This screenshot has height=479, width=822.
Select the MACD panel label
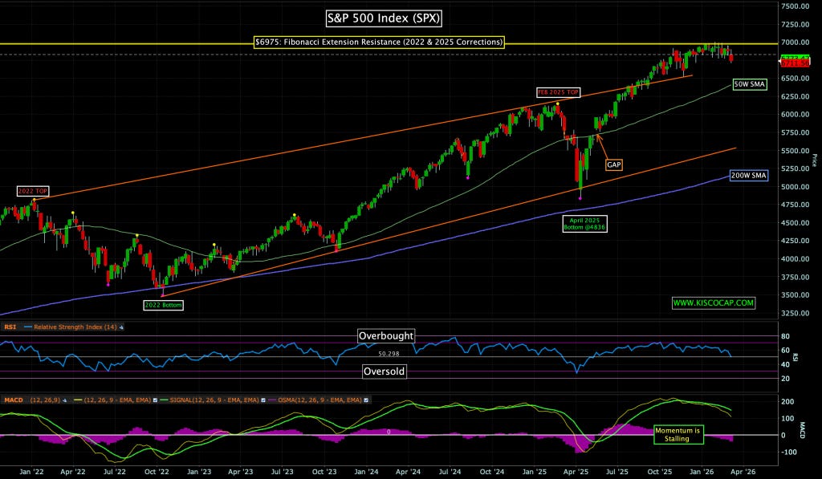14,399
